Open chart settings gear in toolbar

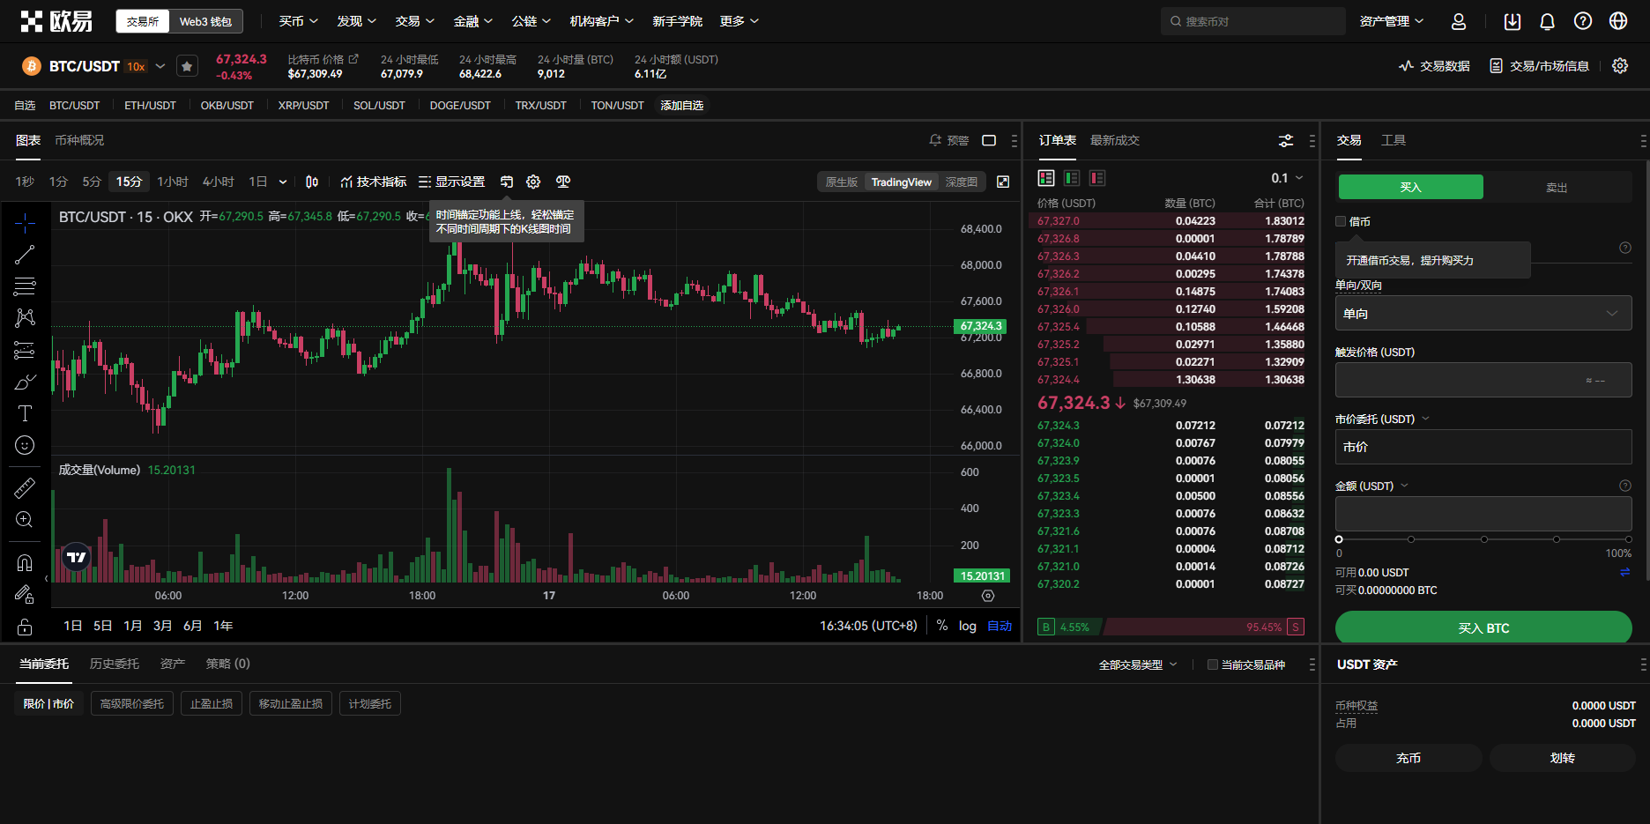[533, 182]
